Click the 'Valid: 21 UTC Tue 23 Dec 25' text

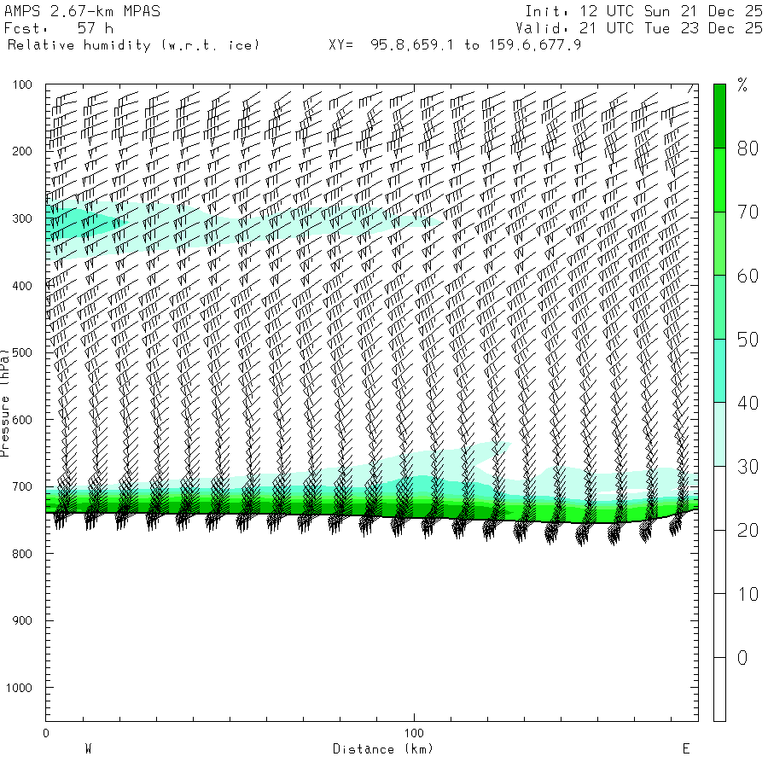[639, 28]
